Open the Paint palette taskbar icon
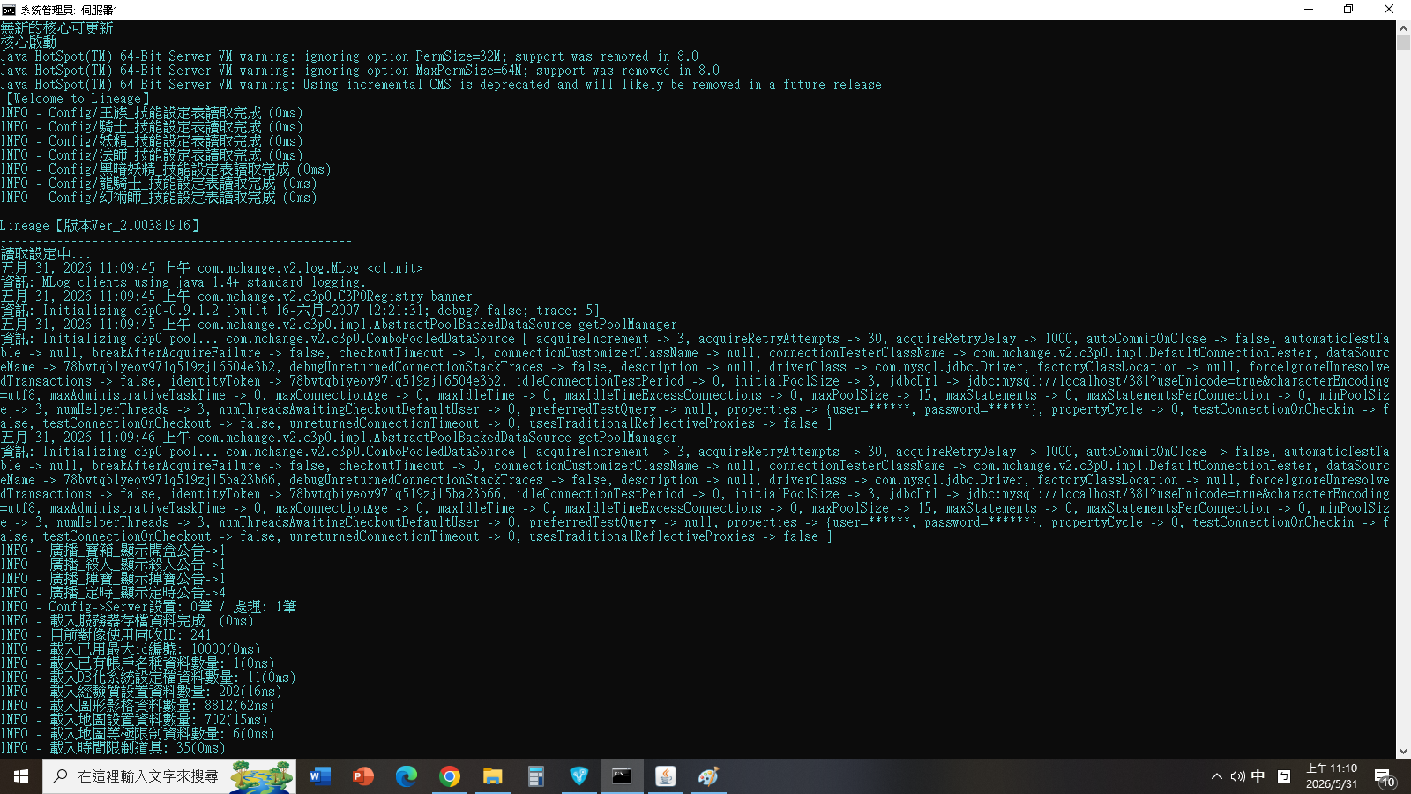Image resolution: width=1411 pixels, height=794 pixels. (x=709, y=776)
